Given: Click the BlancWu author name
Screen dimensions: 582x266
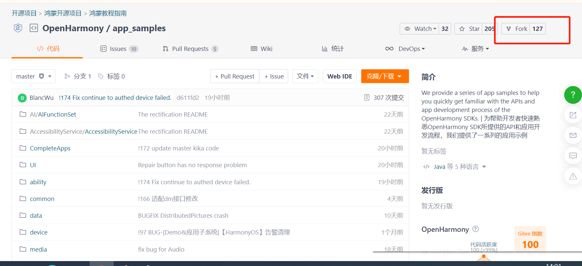Looking at the screenshot, I should tap(42, 98).
